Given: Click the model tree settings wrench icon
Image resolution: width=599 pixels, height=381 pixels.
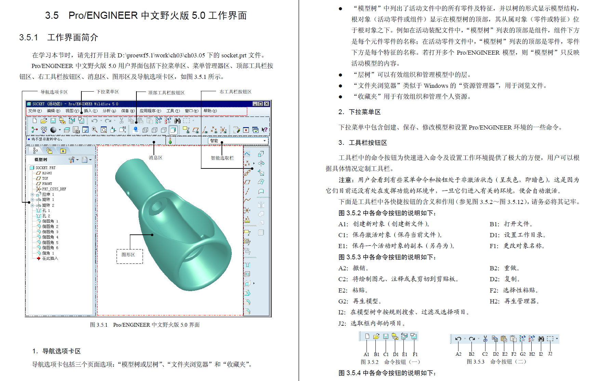Looking at the screenshot, I should 72,160.
